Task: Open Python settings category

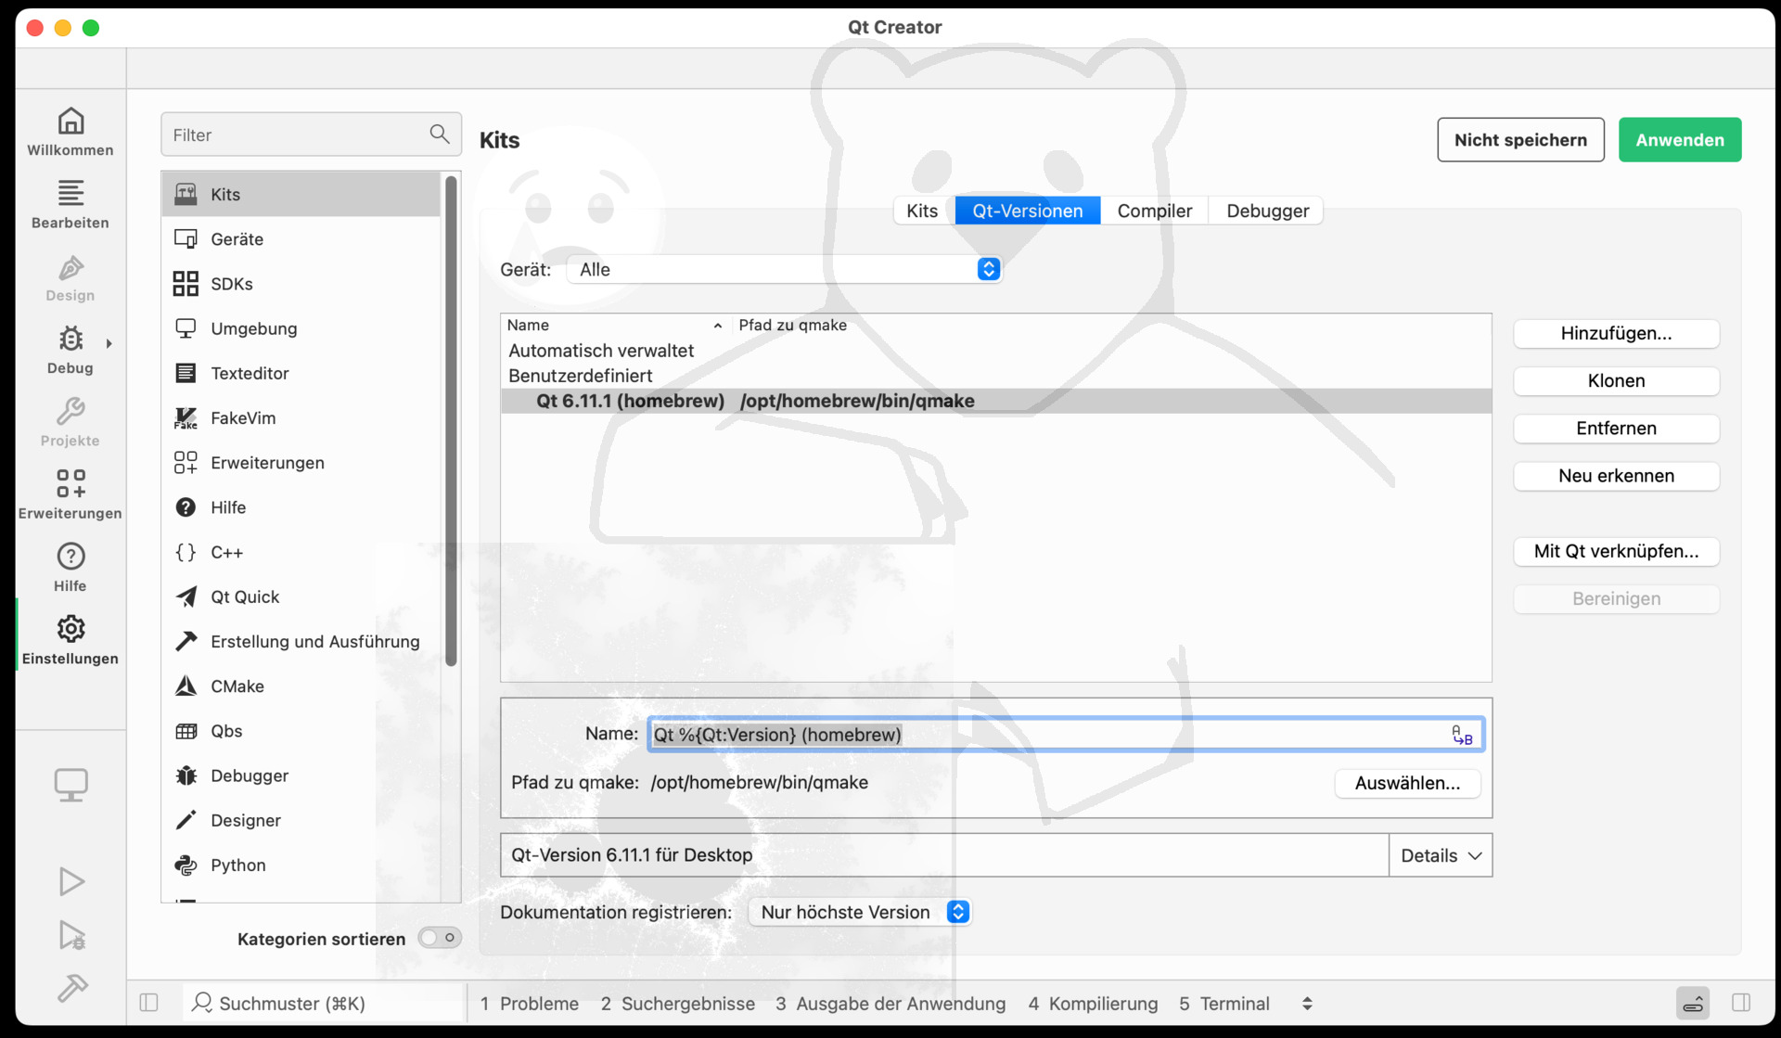Action: point(301,865)
